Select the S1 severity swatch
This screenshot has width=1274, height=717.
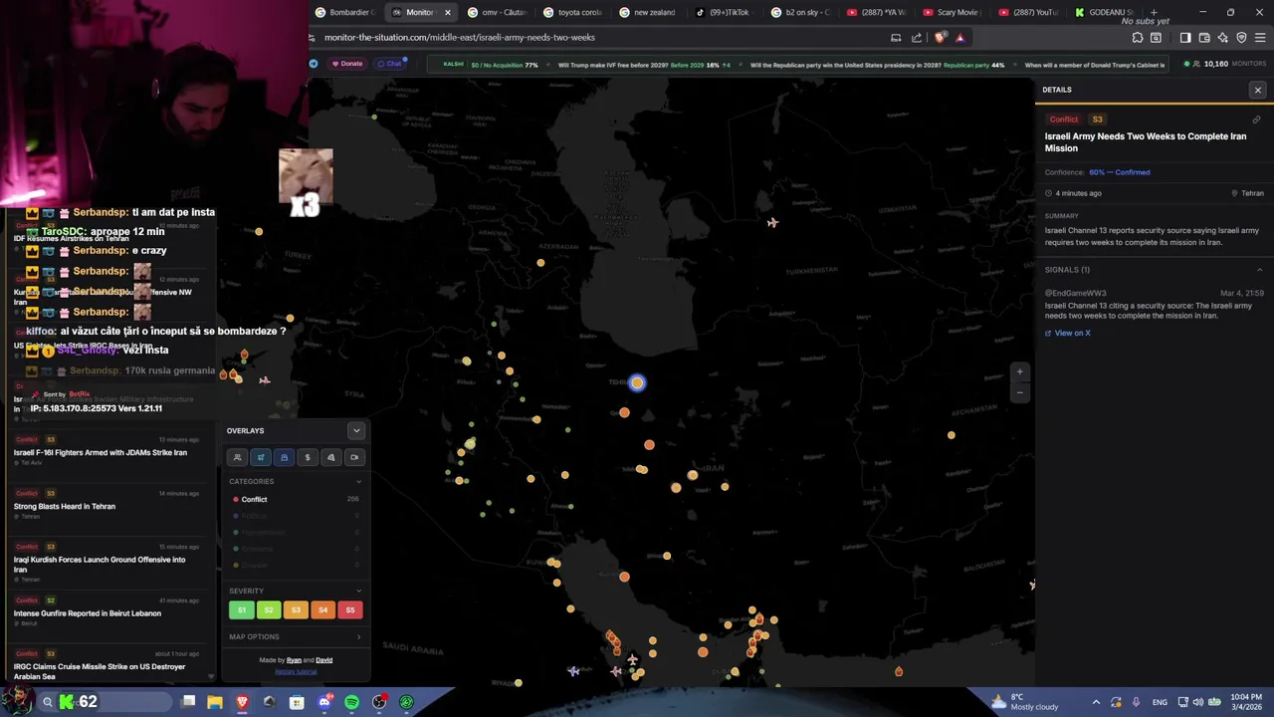pyautogui.click(x=242, y=609)
